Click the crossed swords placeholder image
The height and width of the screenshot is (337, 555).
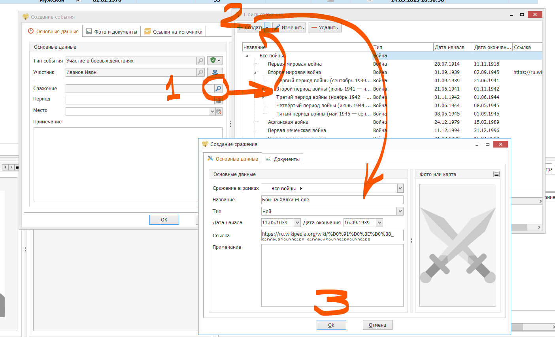(457, 245)
